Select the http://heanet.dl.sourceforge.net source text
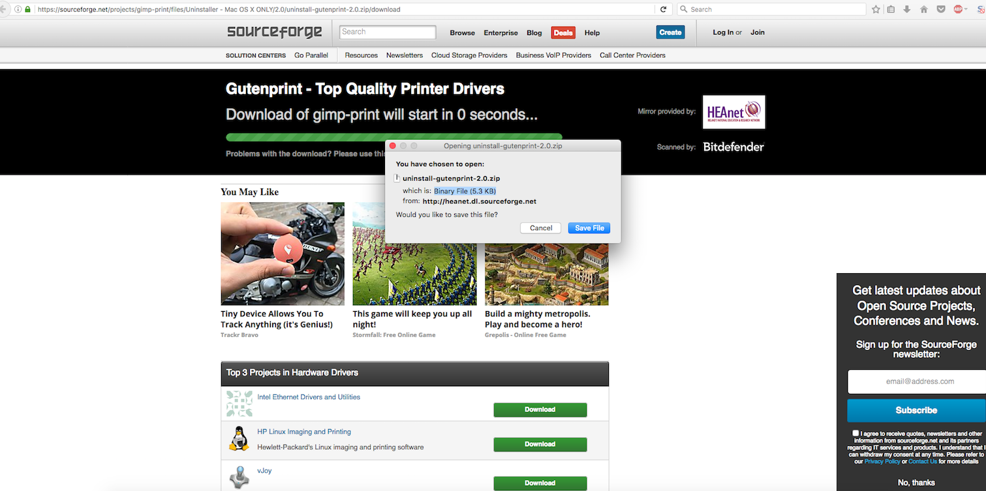The width and height of the screenshot is (986, 491). [x=480, y=201]
